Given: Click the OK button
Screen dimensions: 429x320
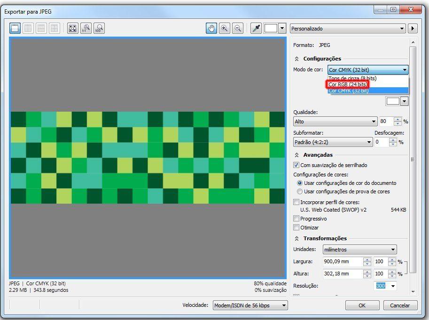Looking at the screenshot, I should click(x=362, y=305).
